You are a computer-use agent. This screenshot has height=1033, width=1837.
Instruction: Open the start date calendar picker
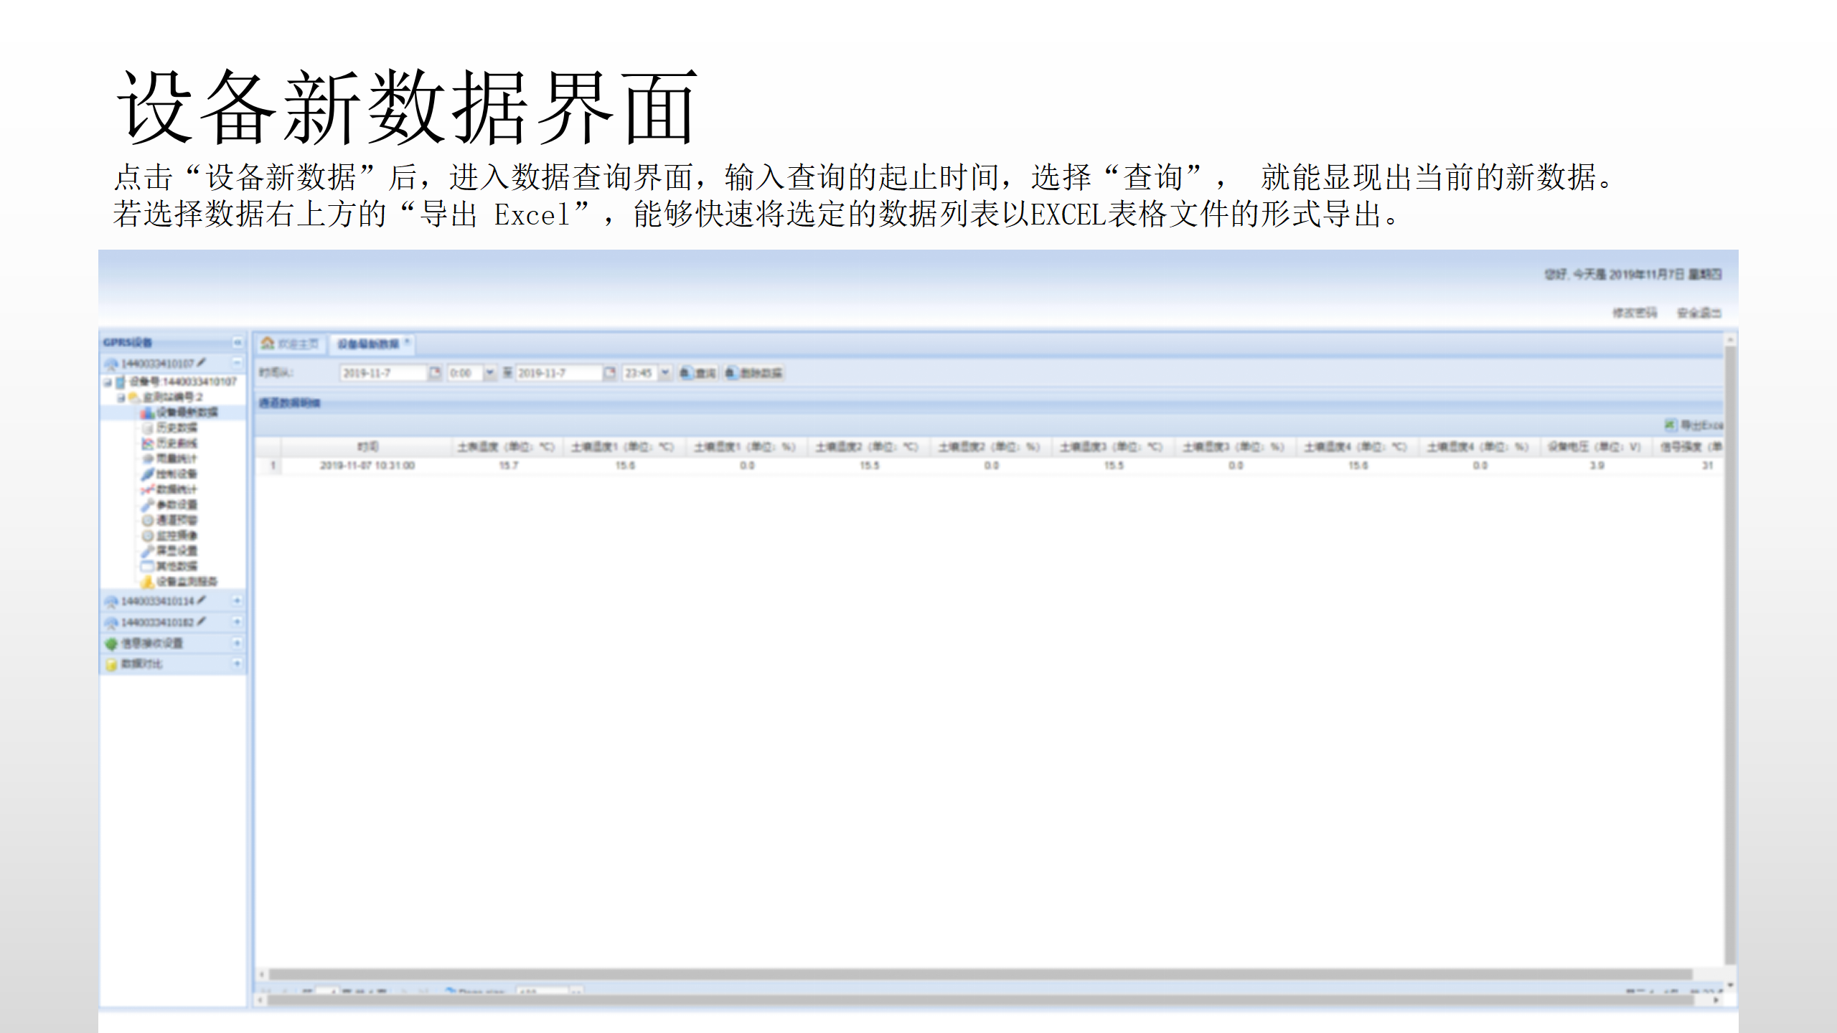[435, 372]
